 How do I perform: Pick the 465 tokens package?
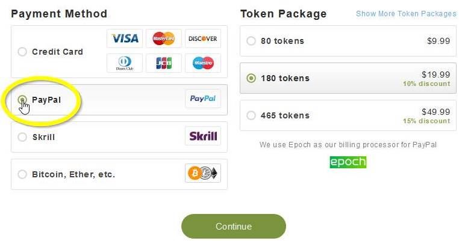(x=348, y=115)
